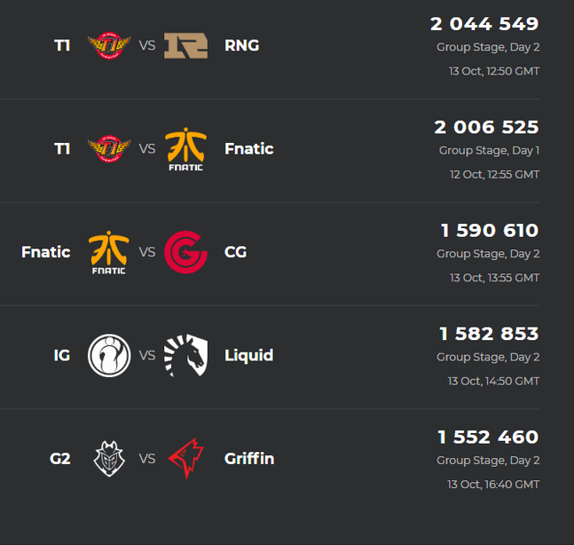Click the IG circular team logo
Viewport: 574px width, 545px height.
point(109,355)
